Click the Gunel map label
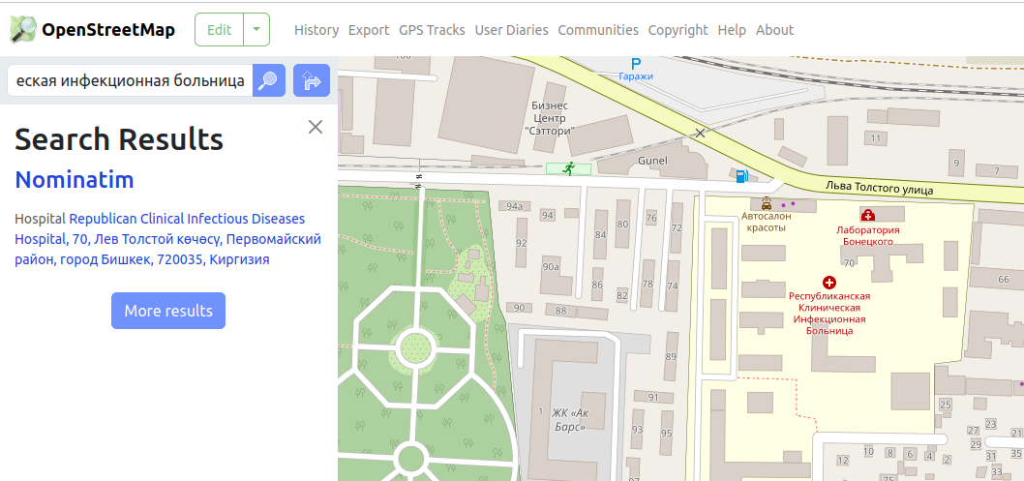Image resolution: width=1024 pixels, height=481 pixels. 653,160
